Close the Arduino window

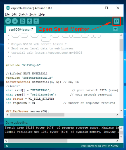tap(118, 8)
